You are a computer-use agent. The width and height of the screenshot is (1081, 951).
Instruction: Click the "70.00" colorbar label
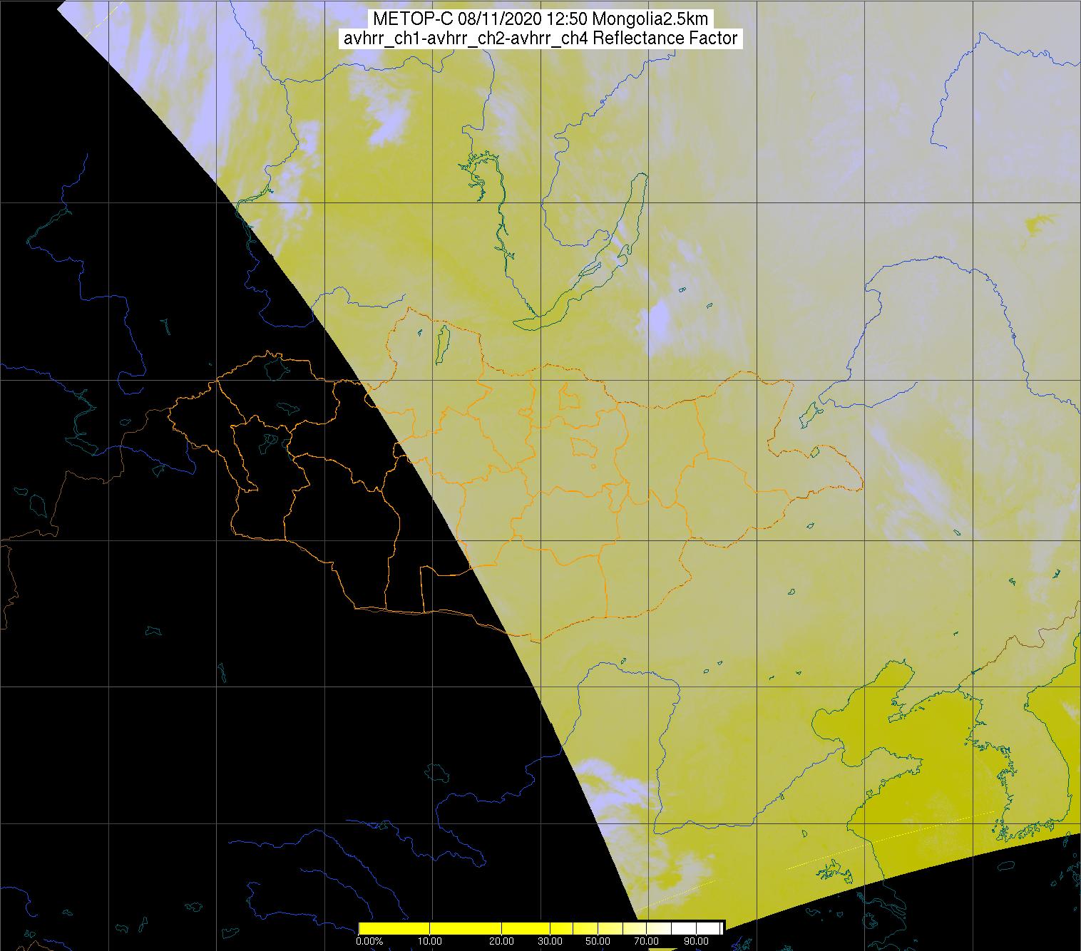click(645, 942)
